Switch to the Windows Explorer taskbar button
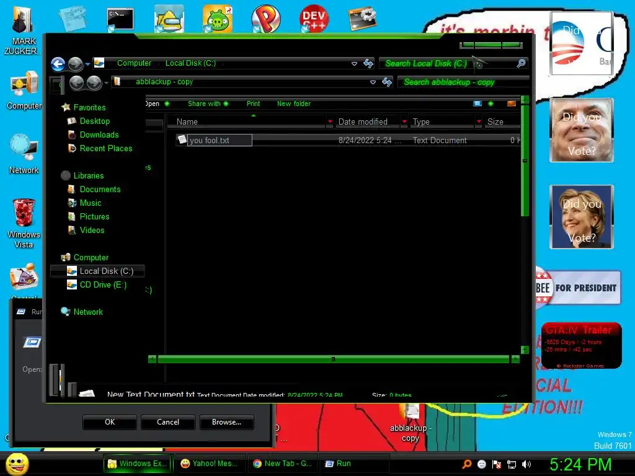This screenshot has width=635, height=476. click(x=138, y=464)
